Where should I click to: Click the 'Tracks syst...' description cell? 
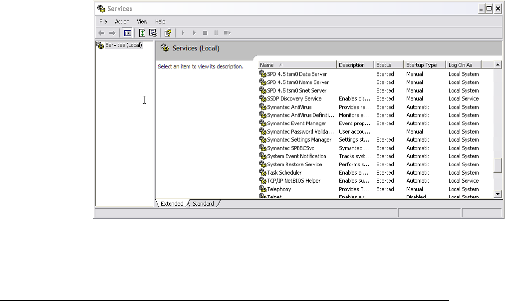[355, 156]
